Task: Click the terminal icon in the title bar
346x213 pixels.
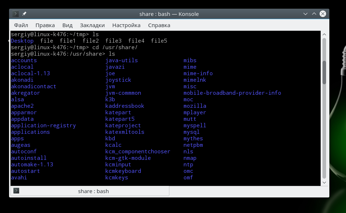Action: pyautogui.click(x=16, y=14)
